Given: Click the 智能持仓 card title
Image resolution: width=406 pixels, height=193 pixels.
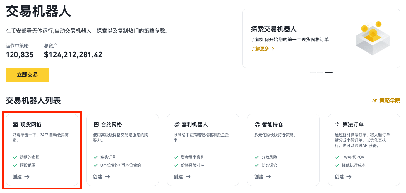Looking at the screenshot, I should point(273,125).
